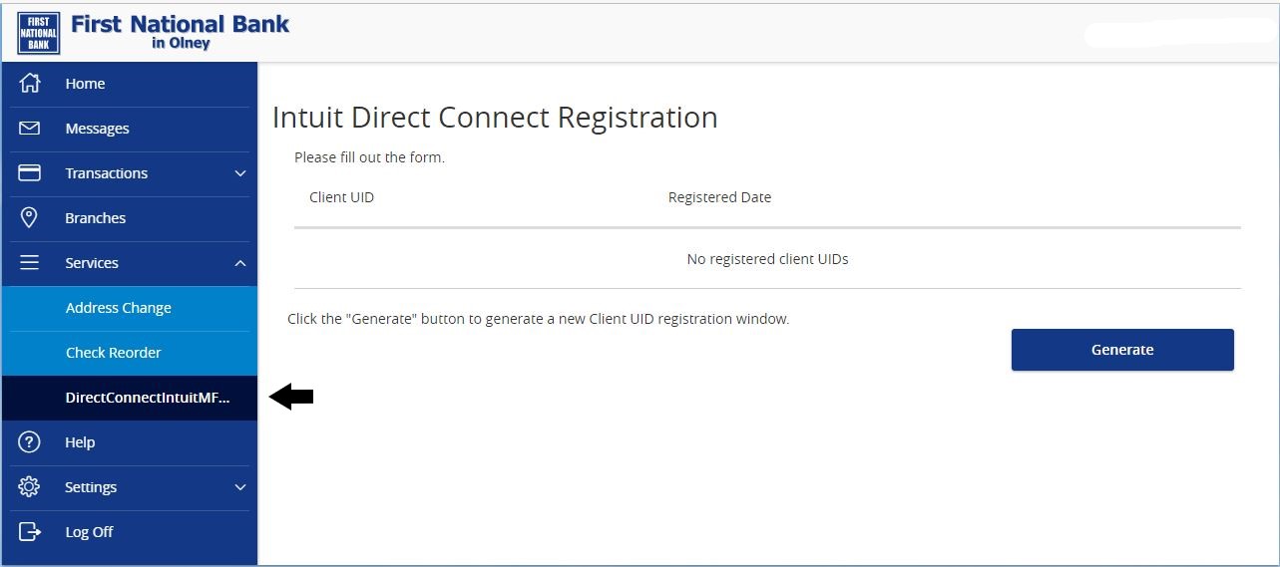Collapse the Services menu chevron
This screenshot has height=567, width=1280.
click(239, 263)
